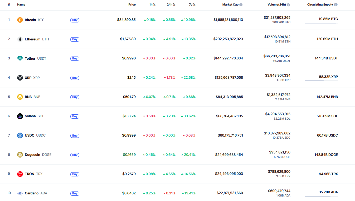This screenshot has height=201, width=355.
Task: Click the TRON red logo icon
Action: (20, 174)
